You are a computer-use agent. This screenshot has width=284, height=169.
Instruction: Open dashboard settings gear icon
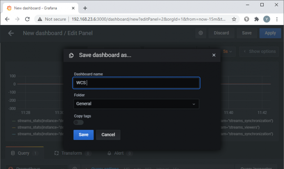pos(201,33)
